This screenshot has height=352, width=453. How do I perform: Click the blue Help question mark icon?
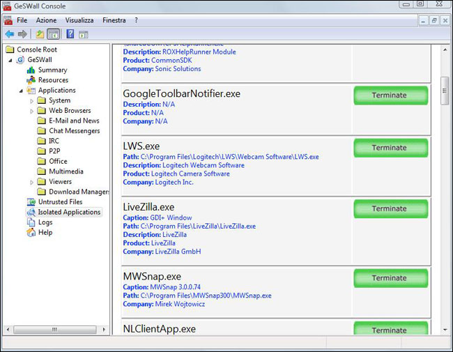coord(70,33)
